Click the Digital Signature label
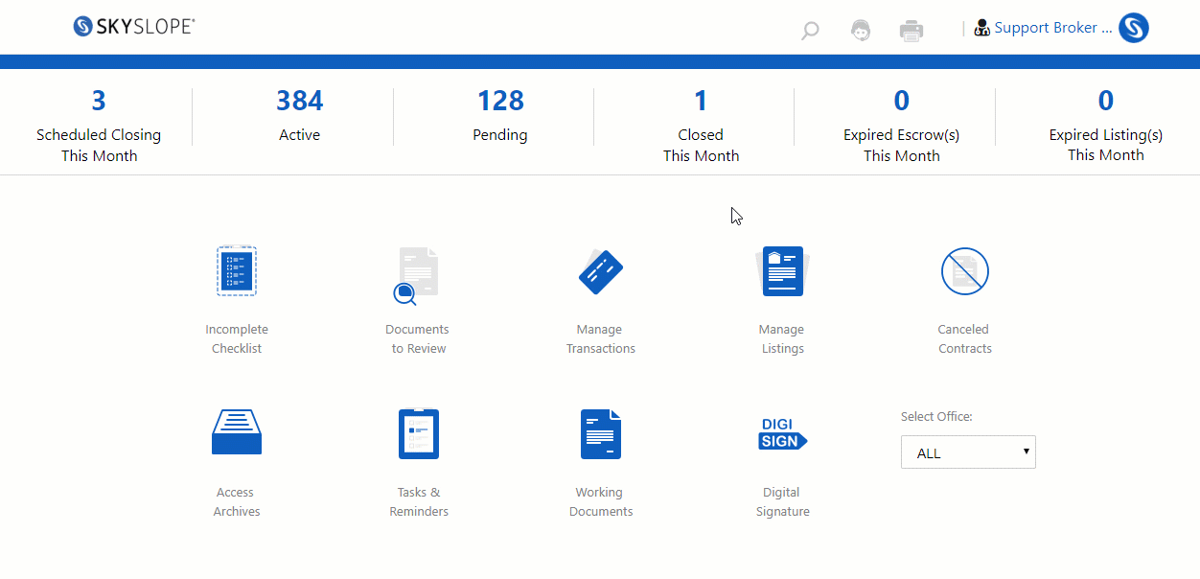1200x579 pixels. pyautogui.click(x=782, y=501)
